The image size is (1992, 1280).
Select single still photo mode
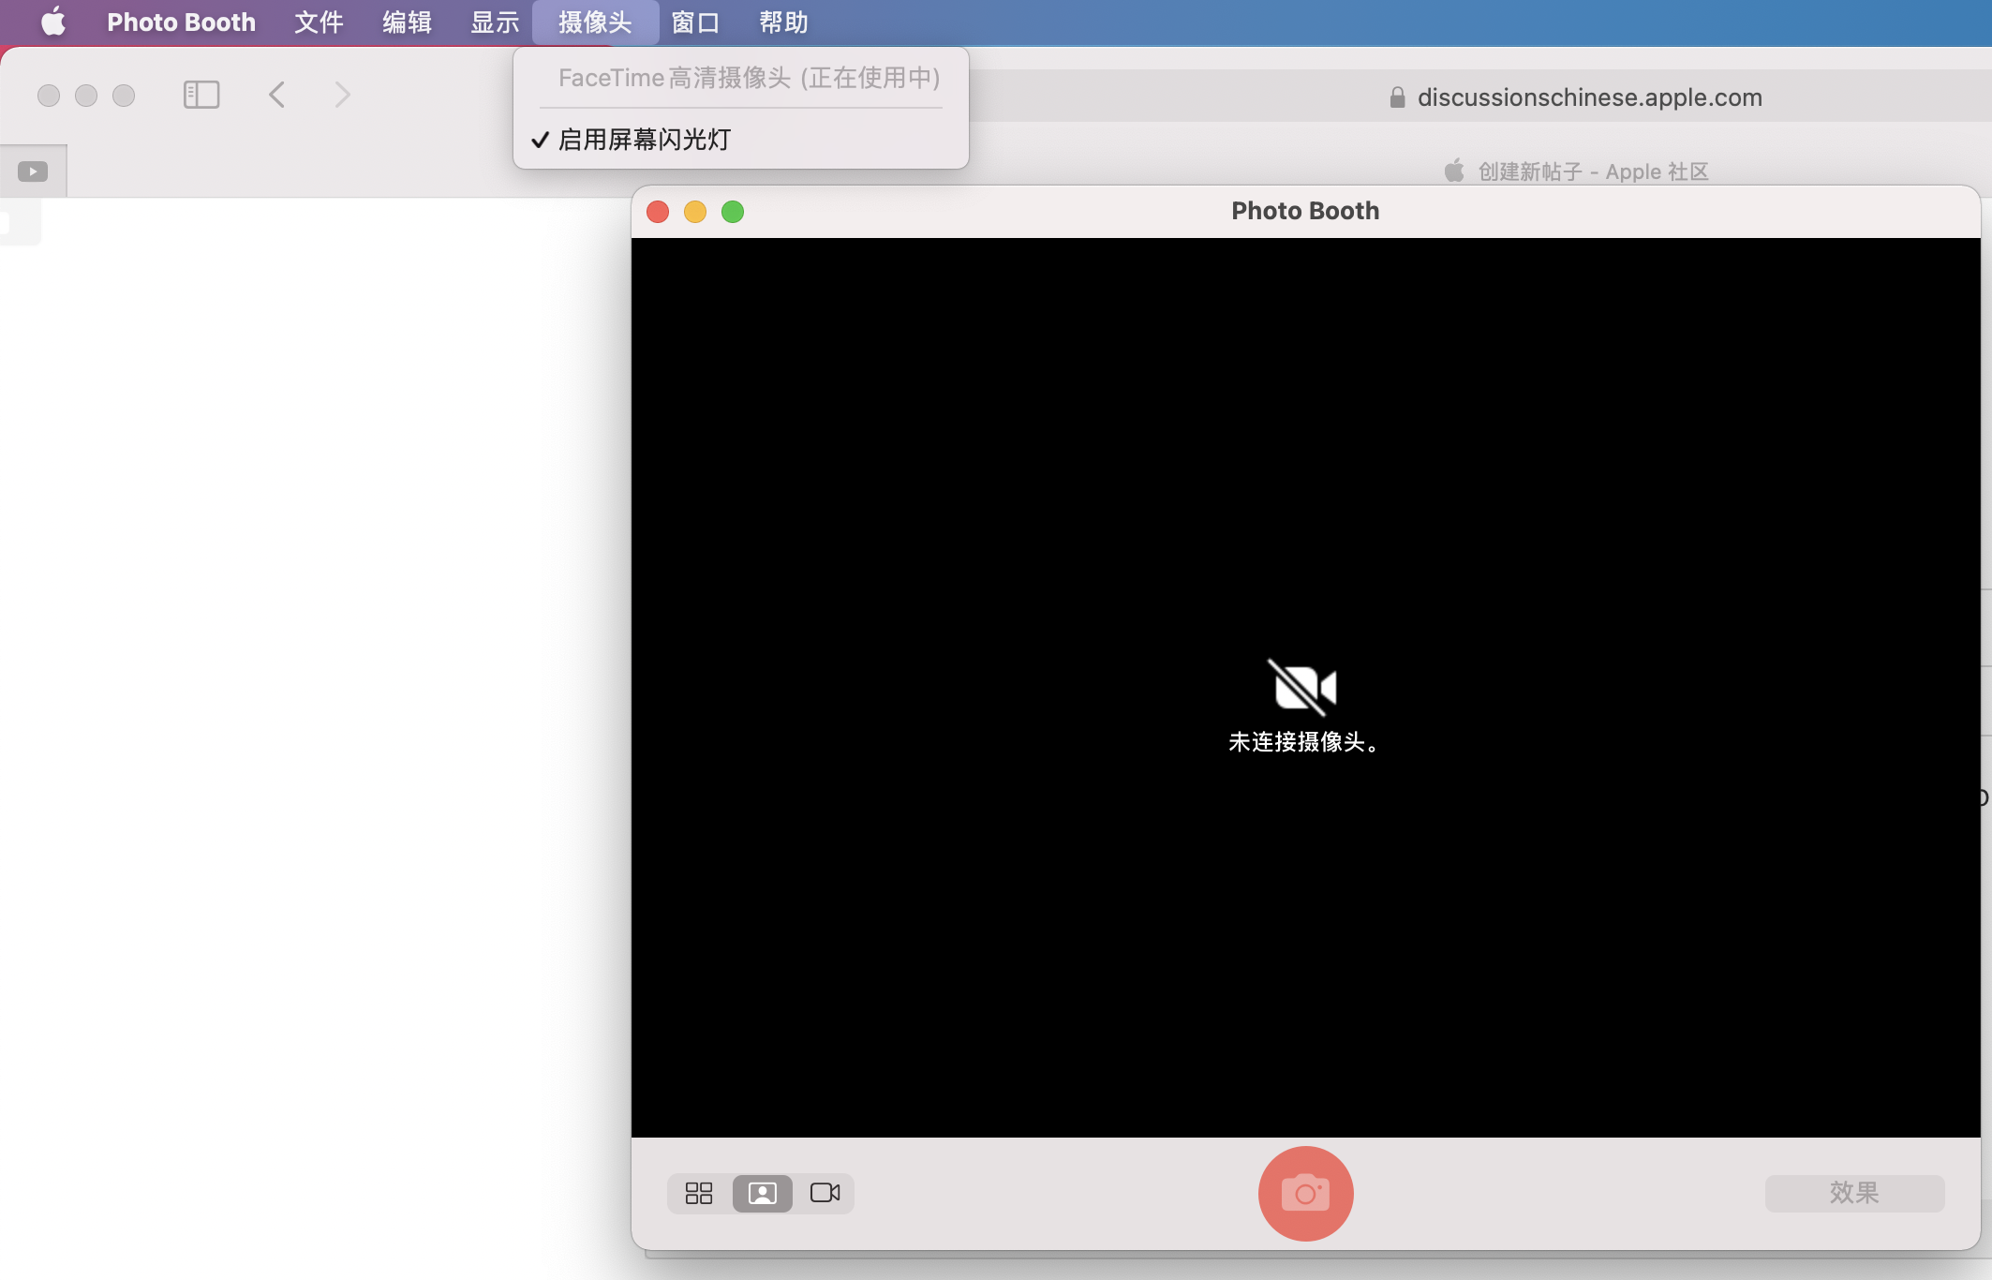click(762, 1193)
